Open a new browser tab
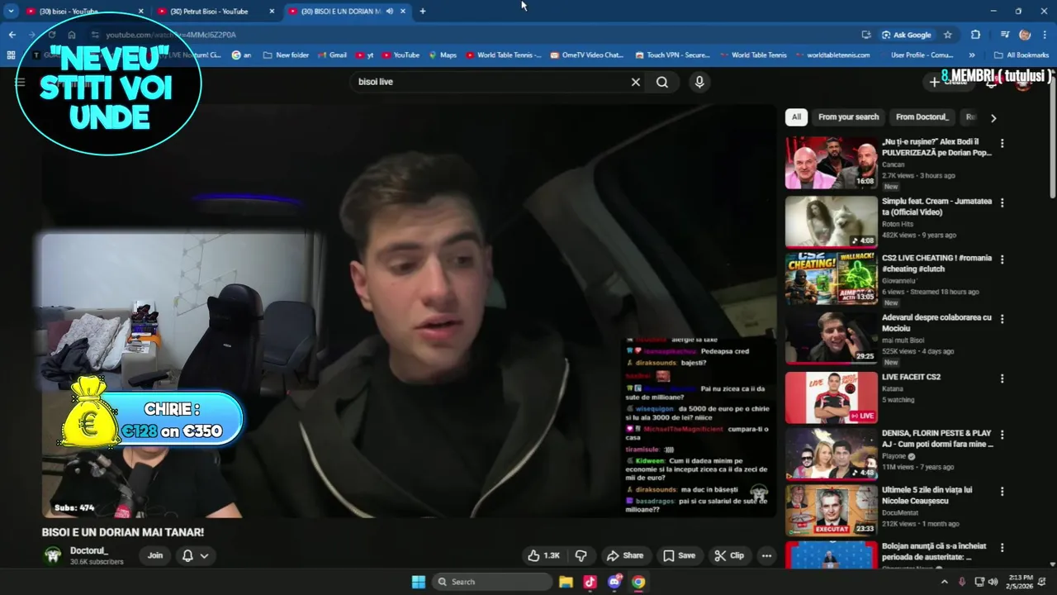1057x595 pixels. [423, 12]
